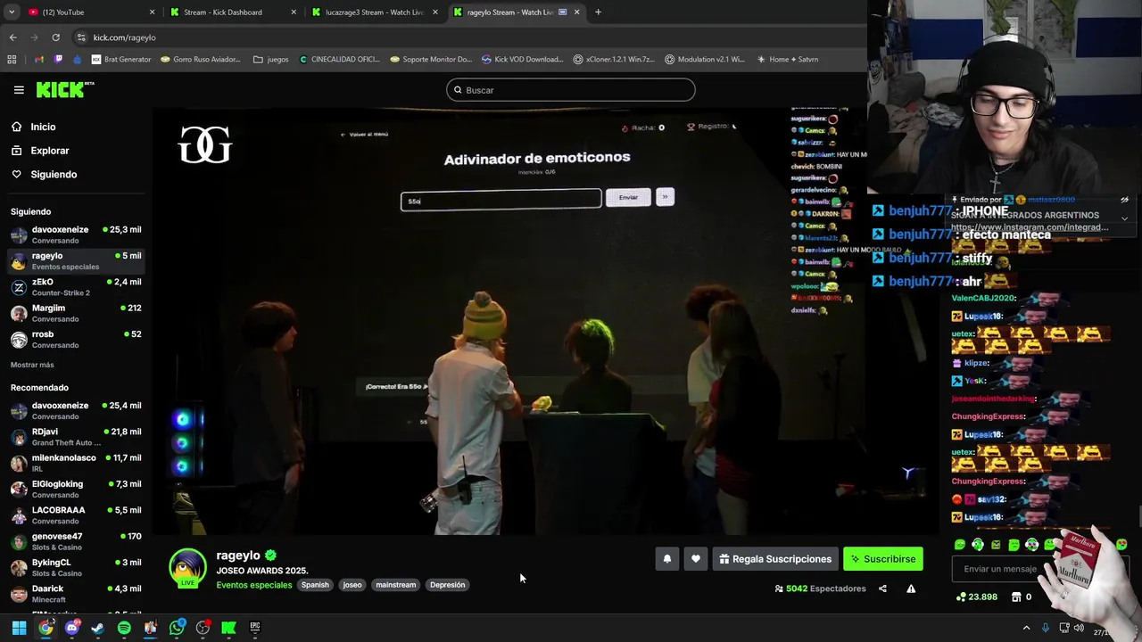Image resolution: width=1142 pixels, height=642 pixels.
Task: Open Eventos especiales category link
Action: click(x=254, y=585)
